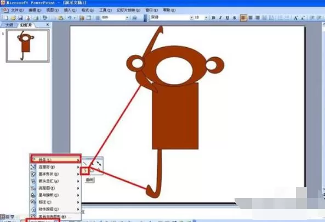The height and width of the screenshot is (222, 325).
Task: Select the straight Line tool in submenu
Action: (x=85, y=164)
